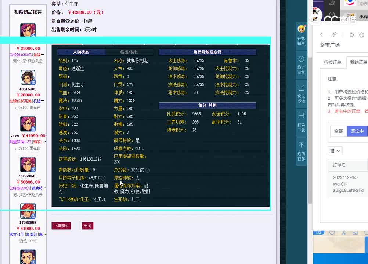Viewport: 368px width, 264px height.
Task: Click the cube icon in the dark CC panel
Action: coord(332,14)
